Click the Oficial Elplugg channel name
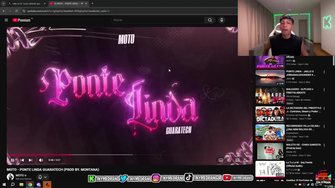Image resolution: width=335 pixels, height=188 pixels. pos(293,96)
